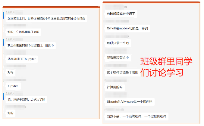Viewport: 204px width, 126px height.
Task: Click the '对吗' chat bubble
Action: click(11, 72)
